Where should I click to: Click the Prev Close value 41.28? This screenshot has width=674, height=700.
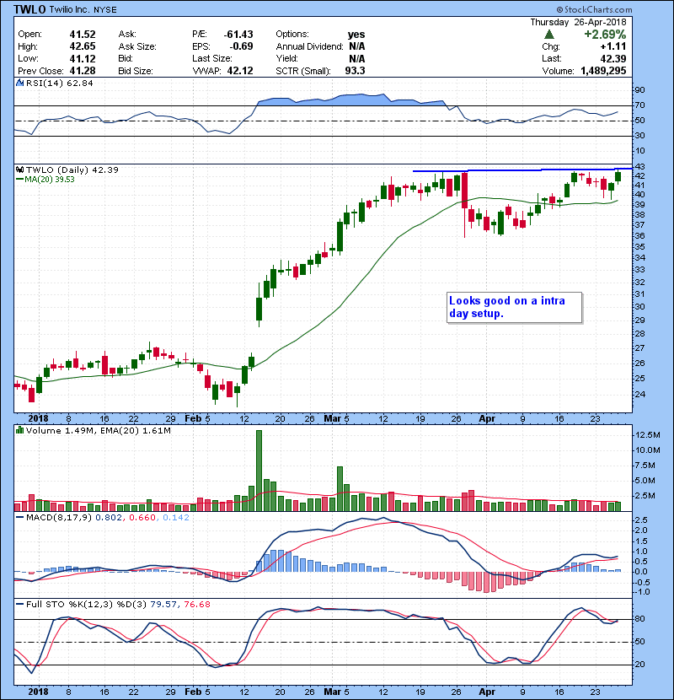click(x=83, y=71)
